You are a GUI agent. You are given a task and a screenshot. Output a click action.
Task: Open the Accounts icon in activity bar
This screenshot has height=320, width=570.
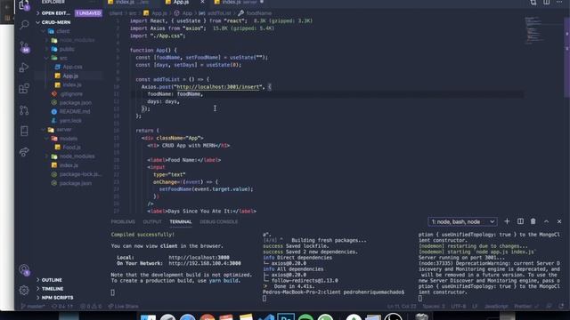[24, 270]
